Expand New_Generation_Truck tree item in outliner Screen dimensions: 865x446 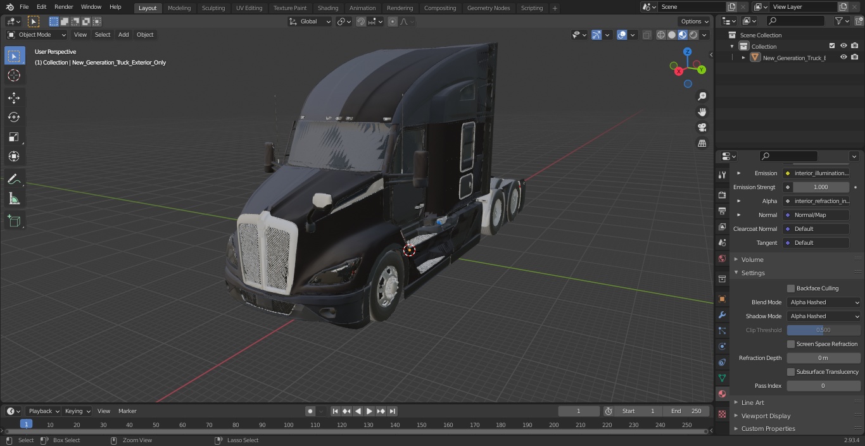click(743, 58)
